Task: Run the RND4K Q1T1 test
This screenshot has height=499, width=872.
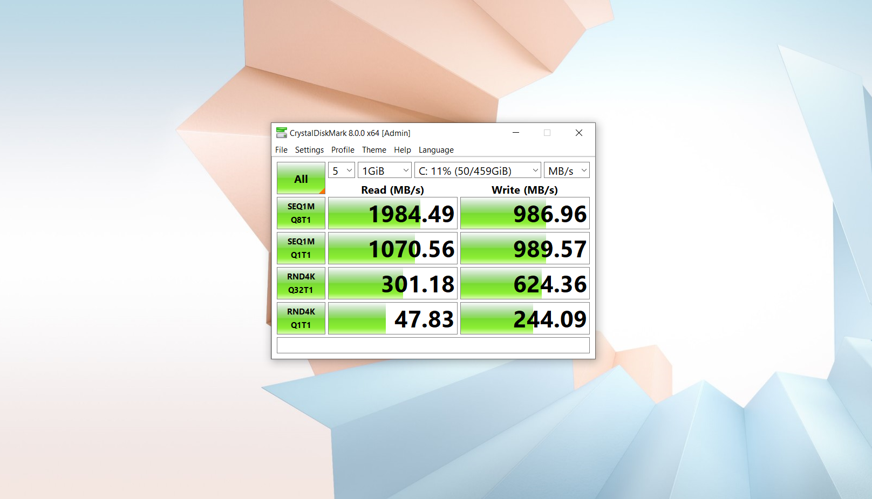Action: [301, 318]
